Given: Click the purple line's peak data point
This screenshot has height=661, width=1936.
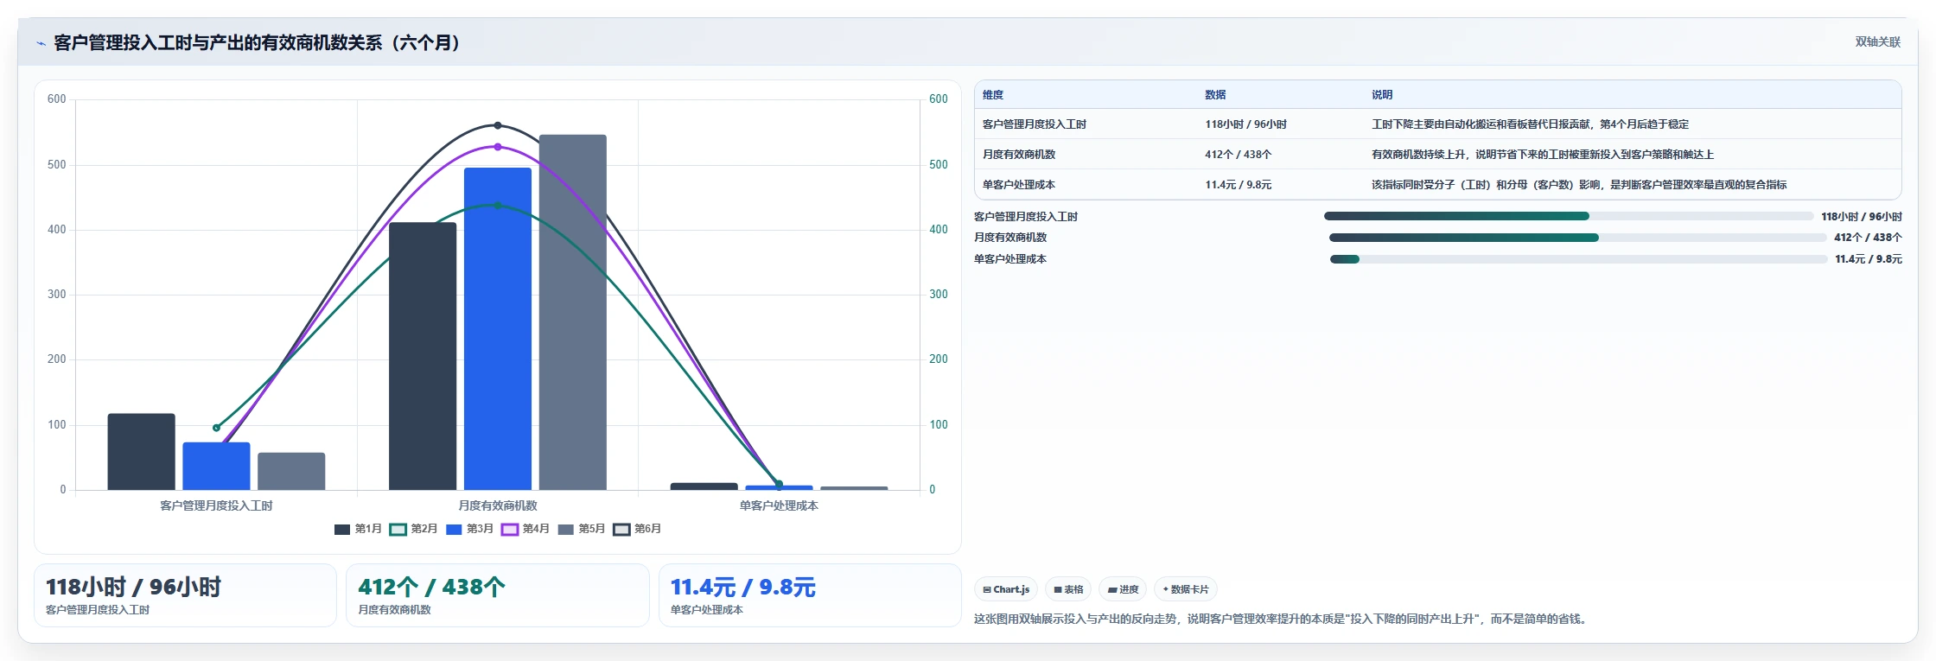Looking at the screenshot, I should pyautogui.click(x=498, y=147).
